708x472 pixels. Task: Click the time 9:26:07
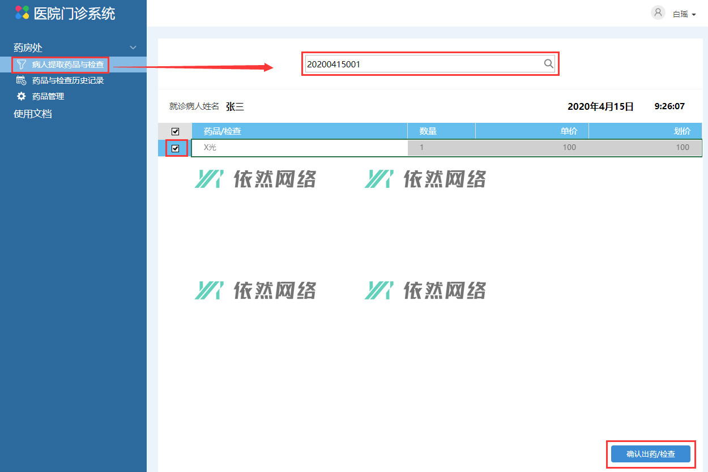[x=669, y=106]
